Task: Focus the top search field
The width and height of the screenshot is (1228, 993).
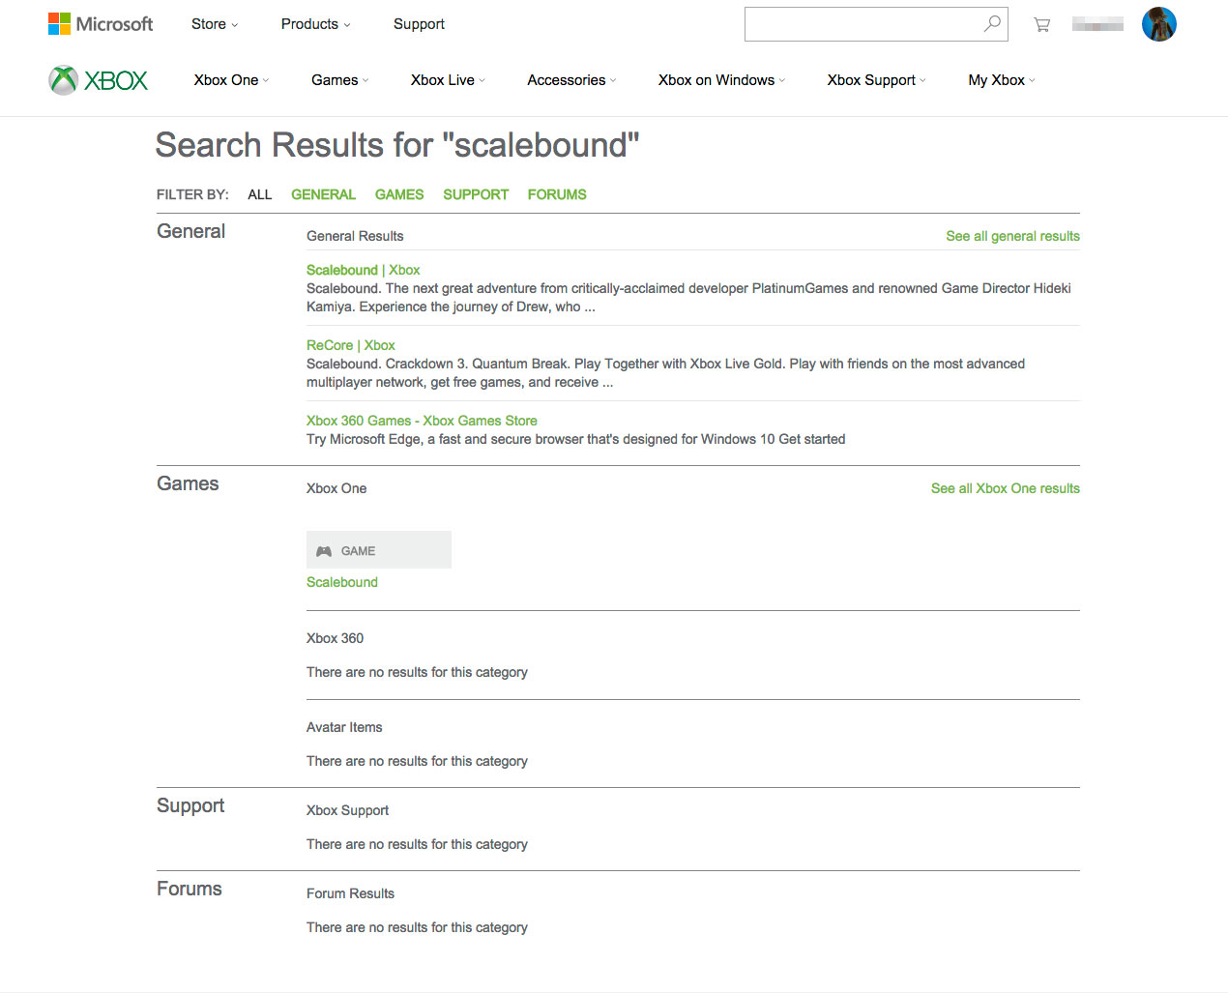Action: 863,24
